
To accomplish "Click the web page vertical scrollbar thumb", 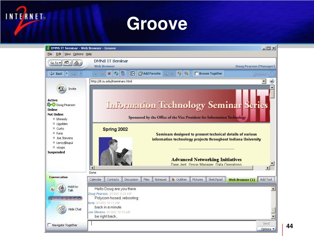I will (272, 94).
